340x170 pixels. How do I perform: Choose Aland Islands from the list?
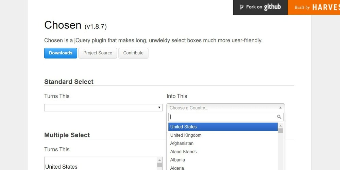(223, 152)
